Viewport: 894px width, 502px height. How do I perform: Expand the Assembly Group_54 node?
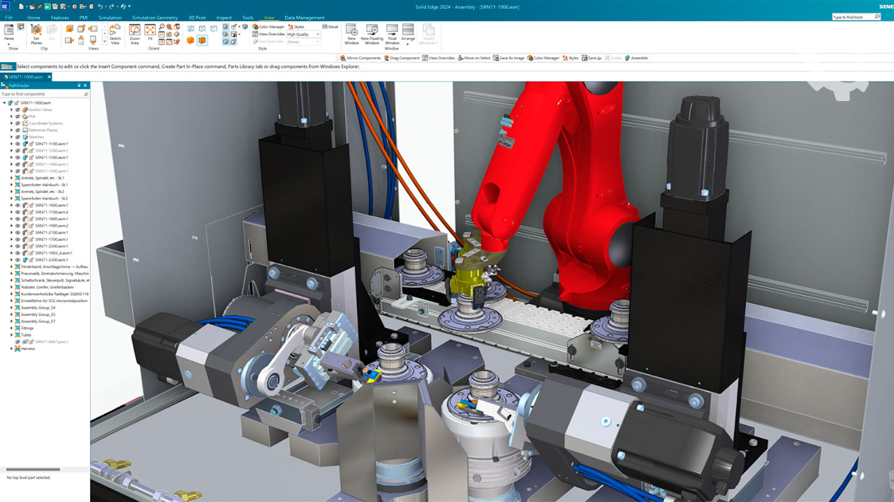click(11, 307)
